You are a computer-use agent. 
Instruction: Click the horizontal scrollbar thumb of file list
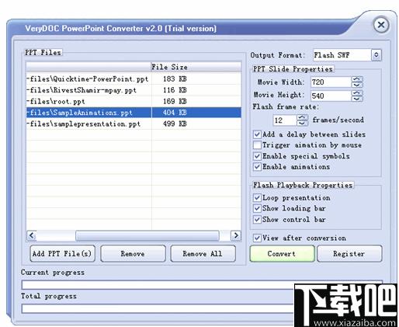147,235
